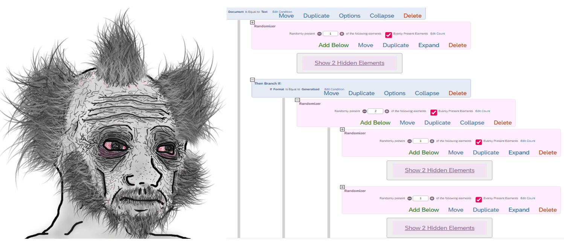The image size is (564, 244).
Task: Open Options in the Document condition bar
Action: point(349,16)
